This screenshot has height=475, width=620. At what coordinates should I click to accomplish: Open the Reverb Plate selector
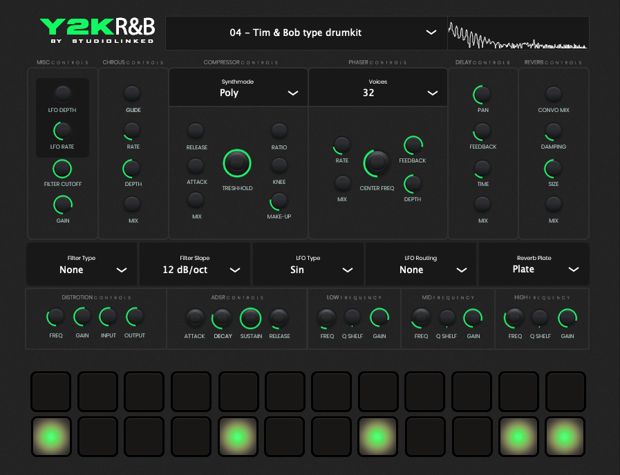534,264
